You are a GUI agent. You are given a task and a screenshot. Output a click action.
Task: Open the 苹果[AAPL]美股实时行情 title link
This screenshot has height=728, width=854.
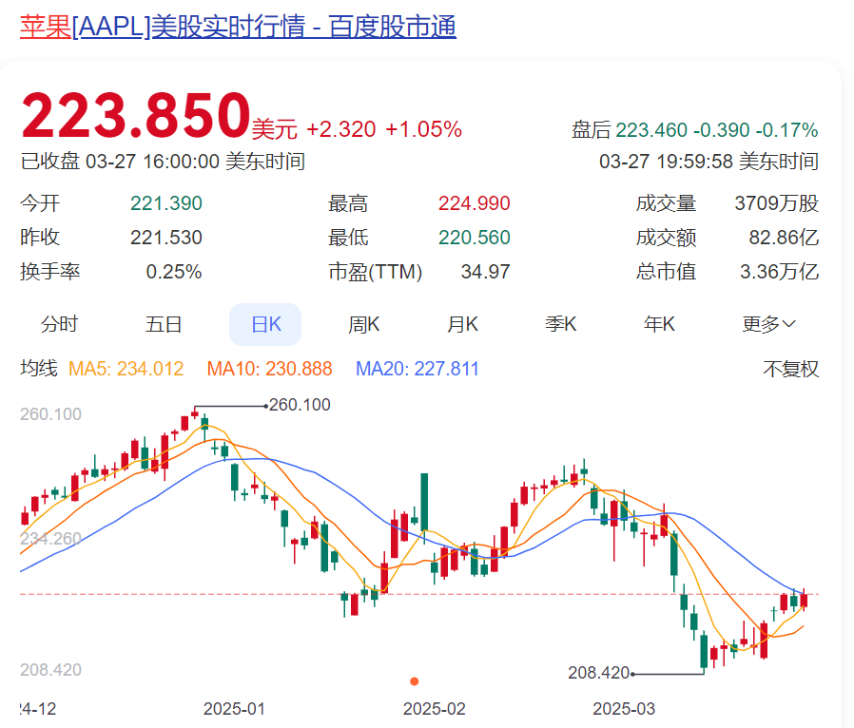(x=238, y=27)
